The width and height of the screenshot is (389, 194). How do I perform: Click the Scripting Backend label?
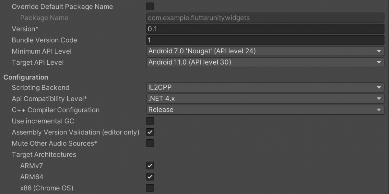(41, 88)
